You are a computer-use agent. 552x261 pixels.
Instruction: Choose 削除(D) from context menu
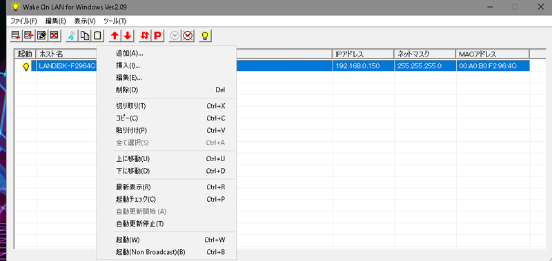[x=166, y=90]
